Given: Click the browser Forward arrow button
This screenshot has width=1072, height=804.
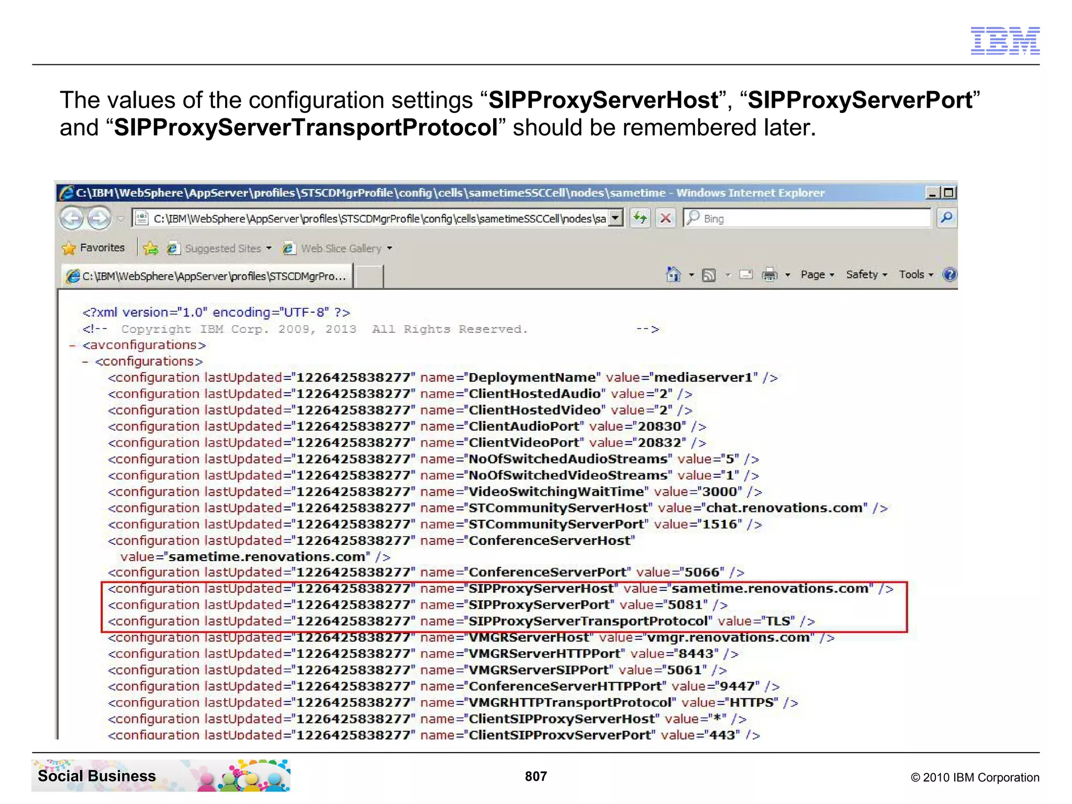Looking at the screenshot, I should [98, 218].
